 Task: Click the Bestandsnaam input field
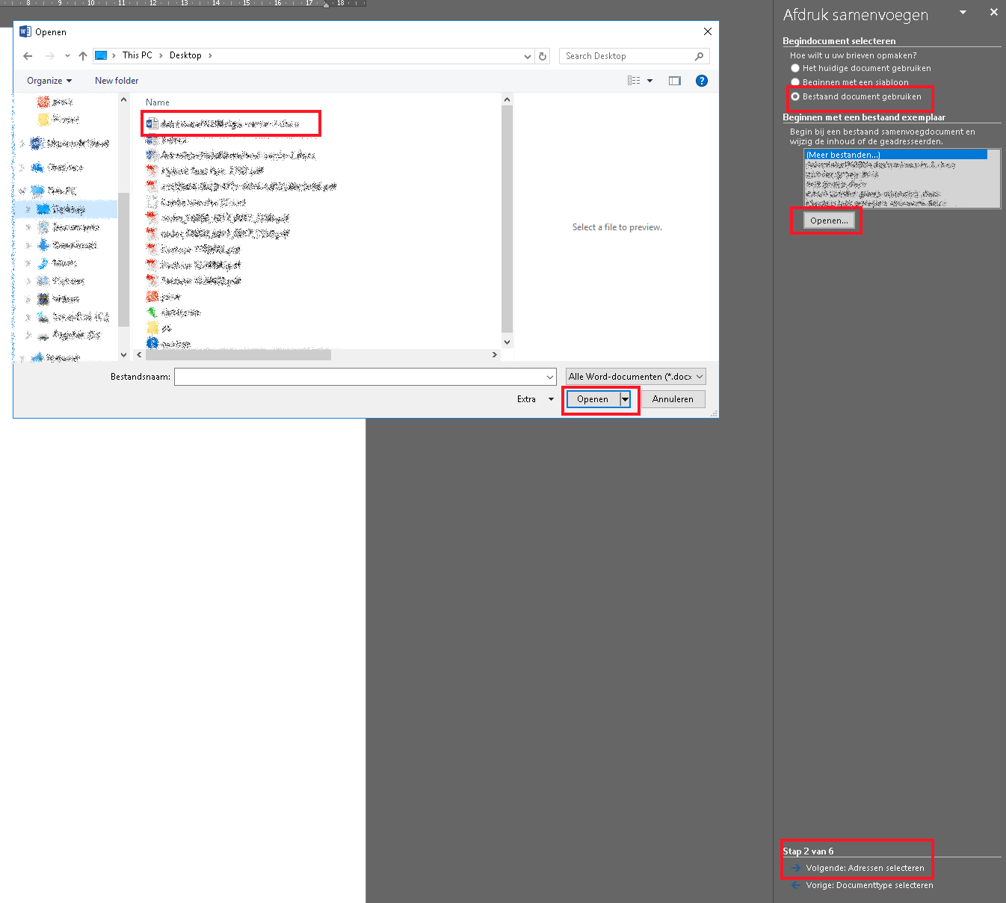point(360,377)
